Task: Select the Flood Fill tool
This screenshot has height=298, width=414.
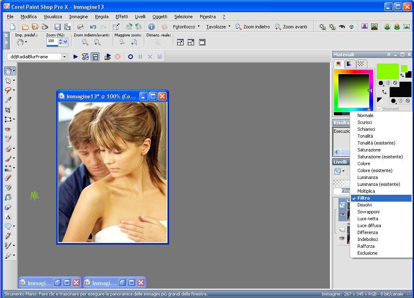Action: 8,197
